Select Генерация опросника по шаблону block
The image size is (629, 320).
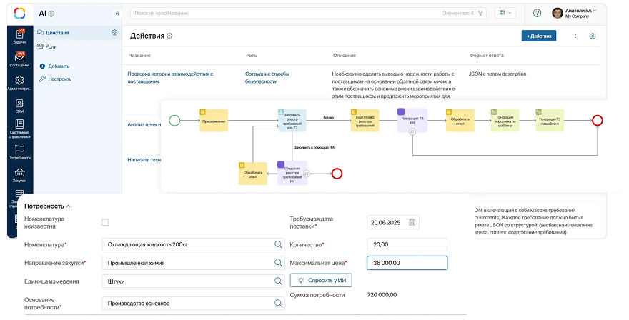pyautogui.click(x=505, y=120)
